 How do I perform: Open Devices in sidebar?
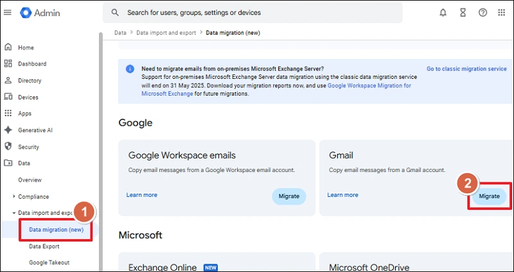tap(28, 98)
